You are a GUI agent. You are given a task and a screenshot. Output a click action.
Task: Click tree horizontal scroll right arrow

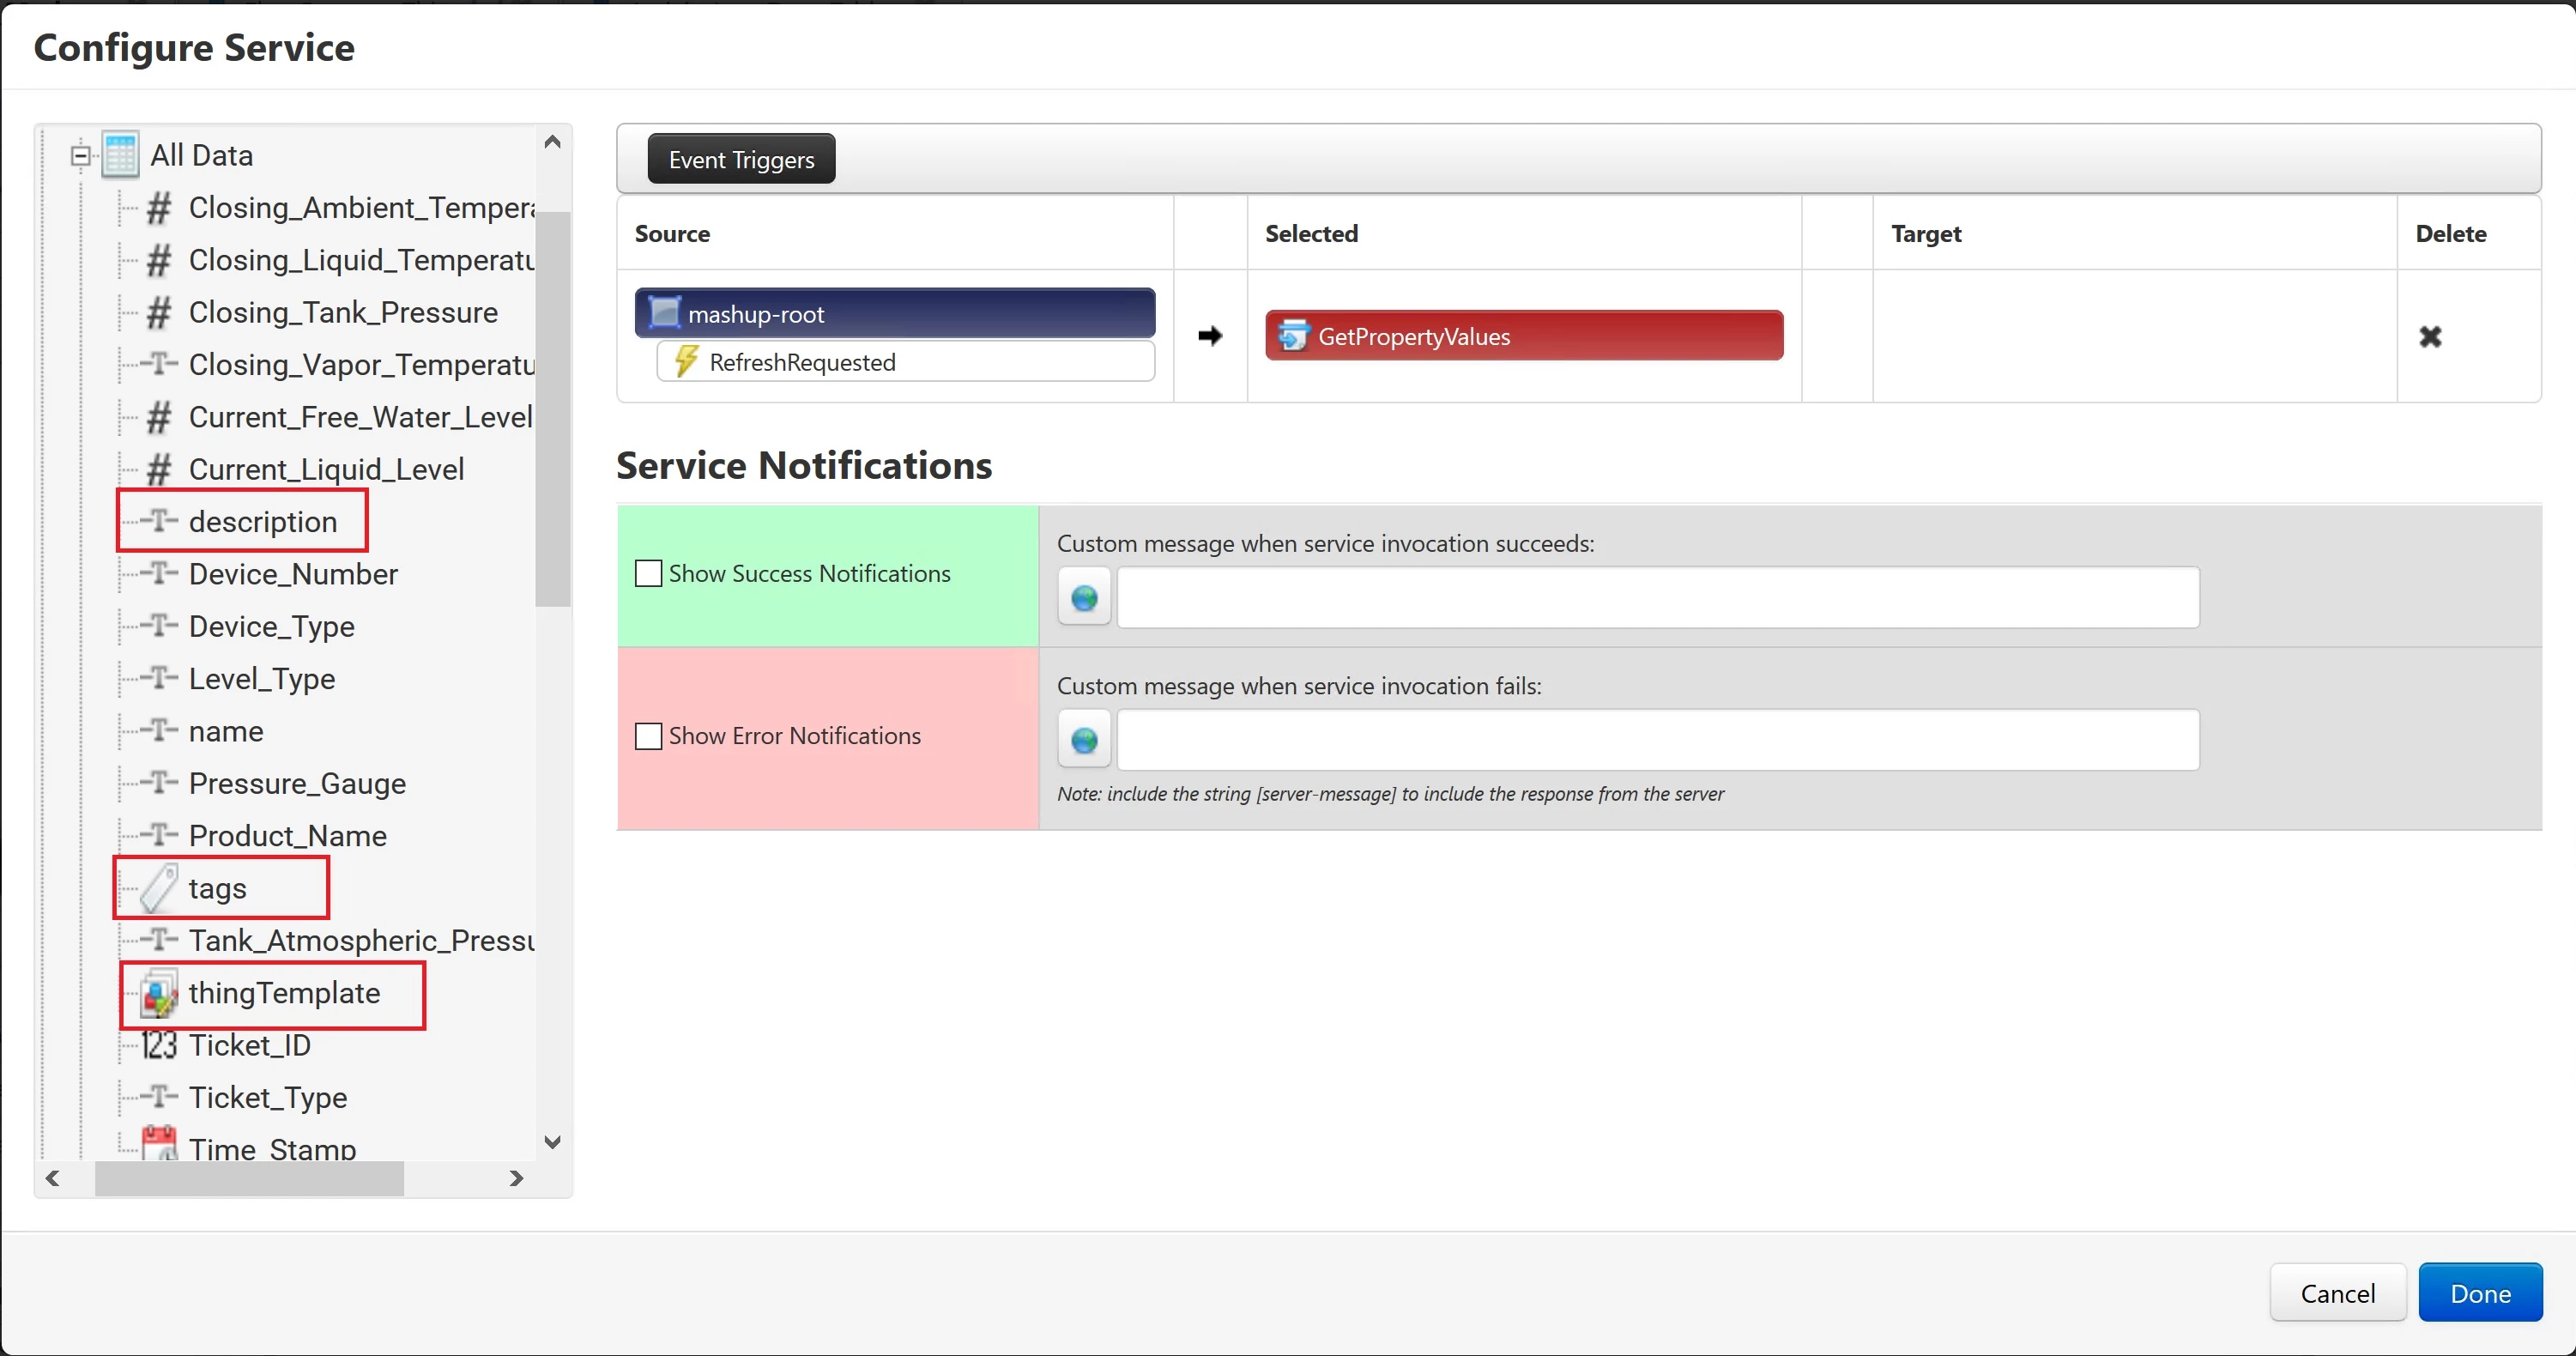(x=516, y=1178)
